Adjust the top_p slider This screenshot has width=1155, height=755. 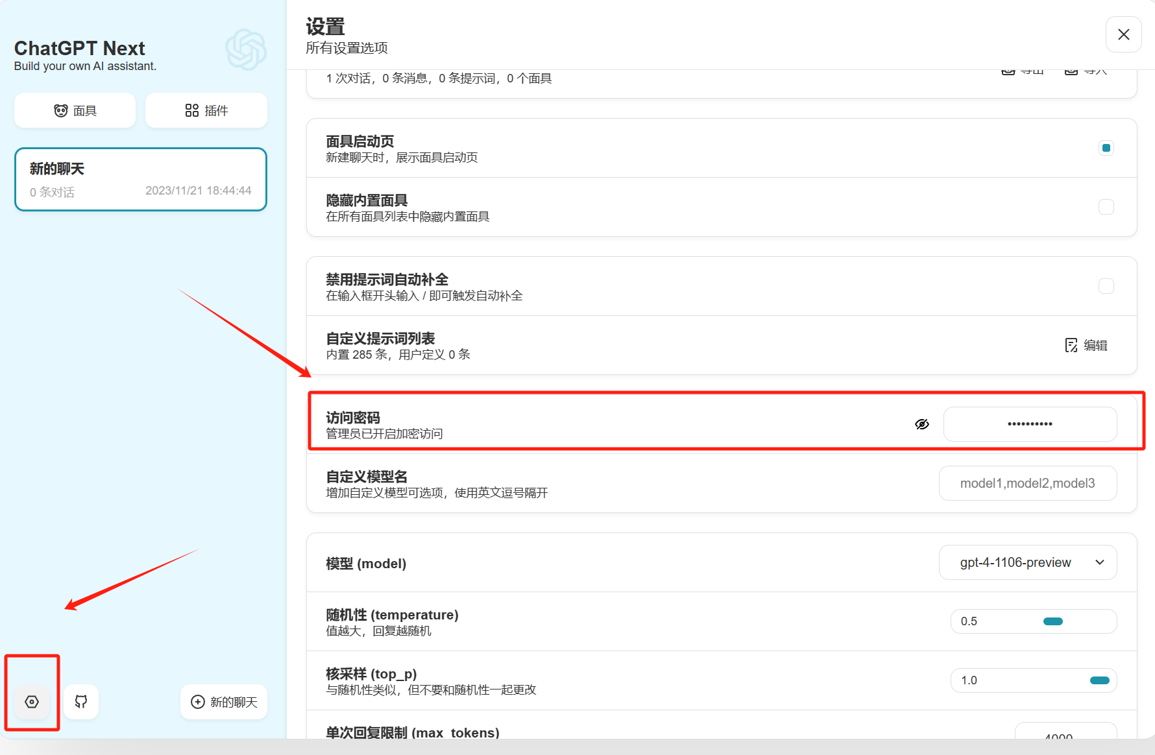1099,680
